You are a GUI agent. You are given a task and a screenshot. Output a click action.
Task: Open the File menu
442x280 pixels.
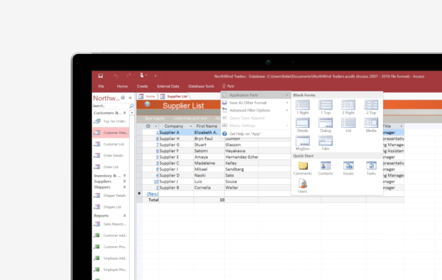tap(101, 86)
